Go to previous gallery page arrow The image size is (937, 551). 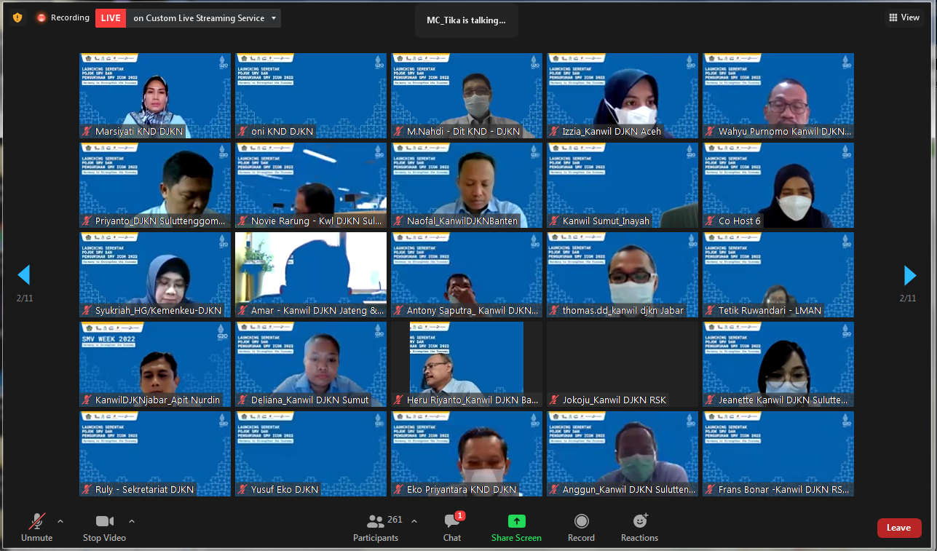coord(24,275)
